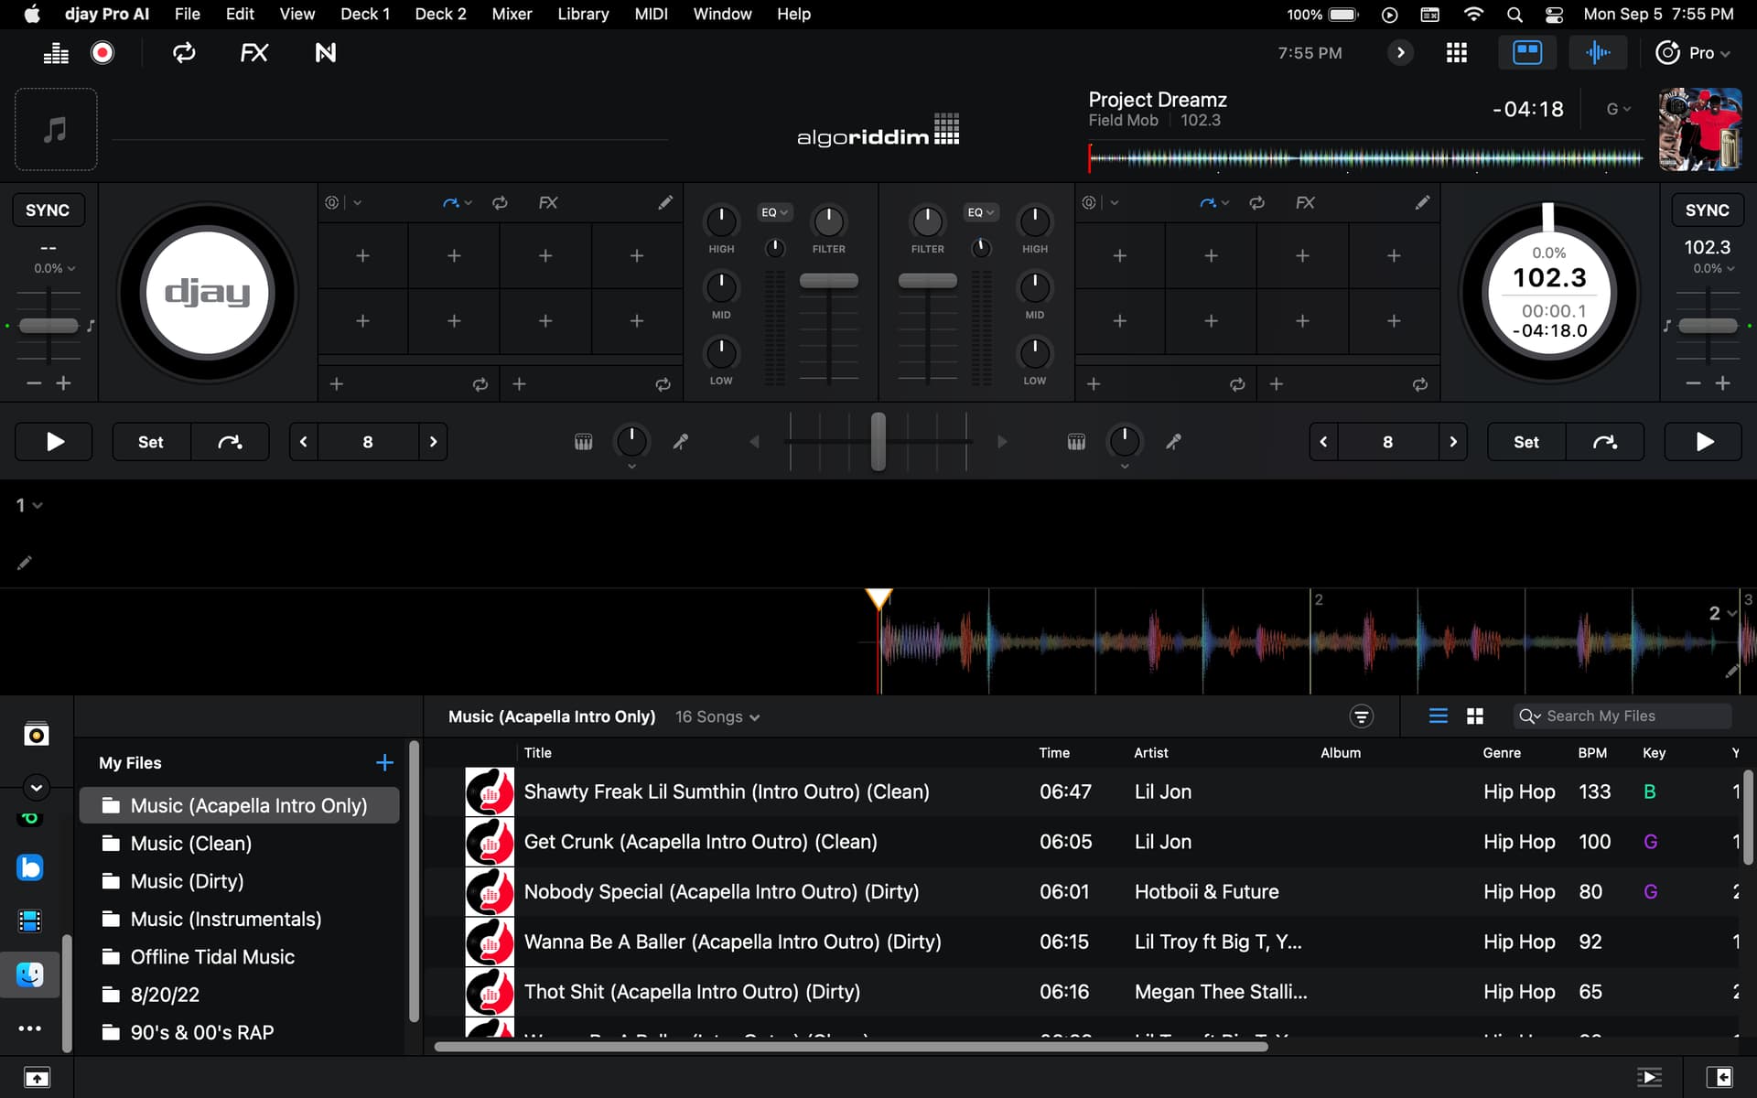Click the red Record button in toolbar
The width and height of the screenshot is (1757, 1098).
[x=102, y=53]
